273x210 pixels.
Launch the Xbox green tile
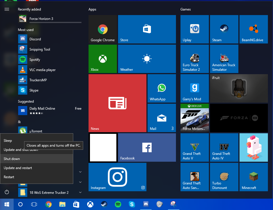click(103, 59)
